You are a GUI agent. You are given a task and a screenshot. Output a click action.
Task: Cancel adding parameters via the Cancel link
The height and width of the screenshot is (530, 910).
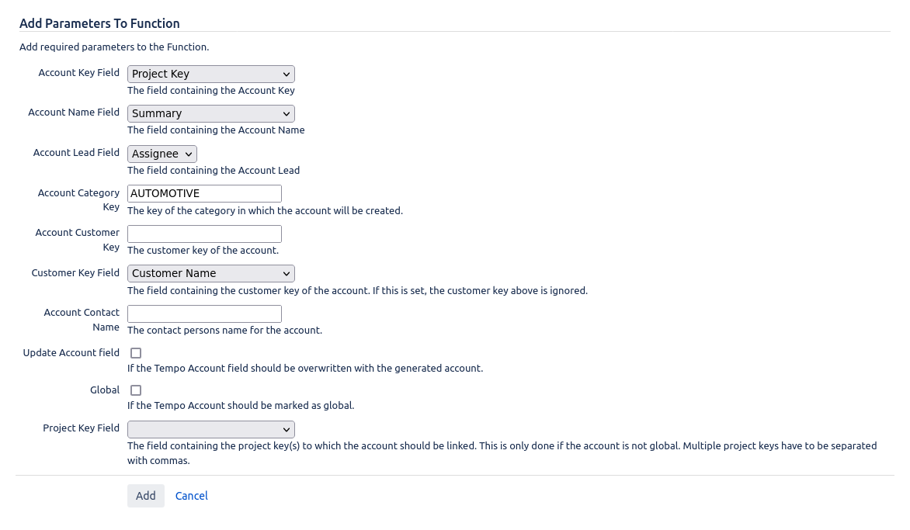coord(192,496)
